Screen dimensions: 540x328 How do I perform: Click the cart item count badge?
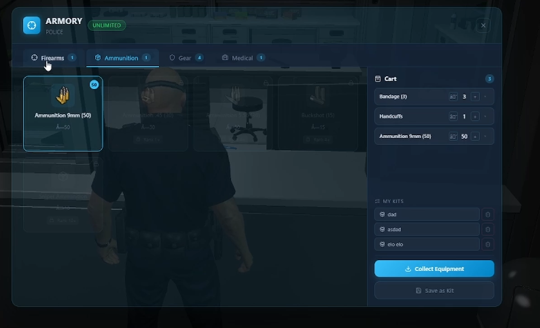click(489, 79)
